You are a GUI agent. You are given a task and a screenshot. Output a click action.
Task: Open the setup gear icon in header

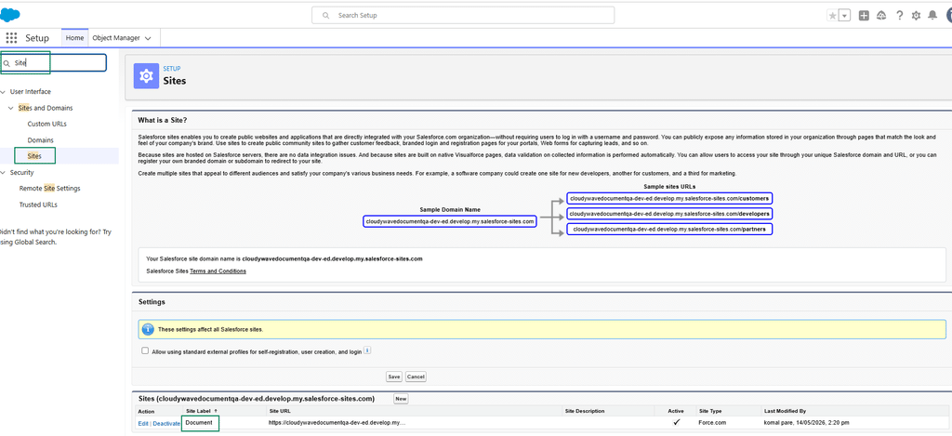916,15
